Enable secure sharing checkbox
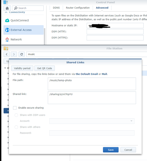The width and height of the screenshot is (147, 161). [15, 108]
